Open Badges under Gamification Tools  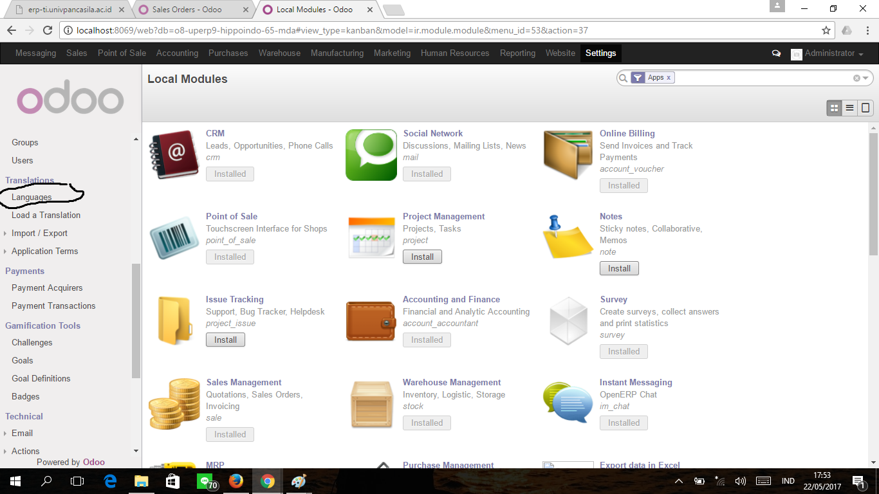[26, 396]
